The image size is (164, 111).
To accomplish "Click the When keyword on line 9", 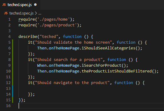I will 42,66.
